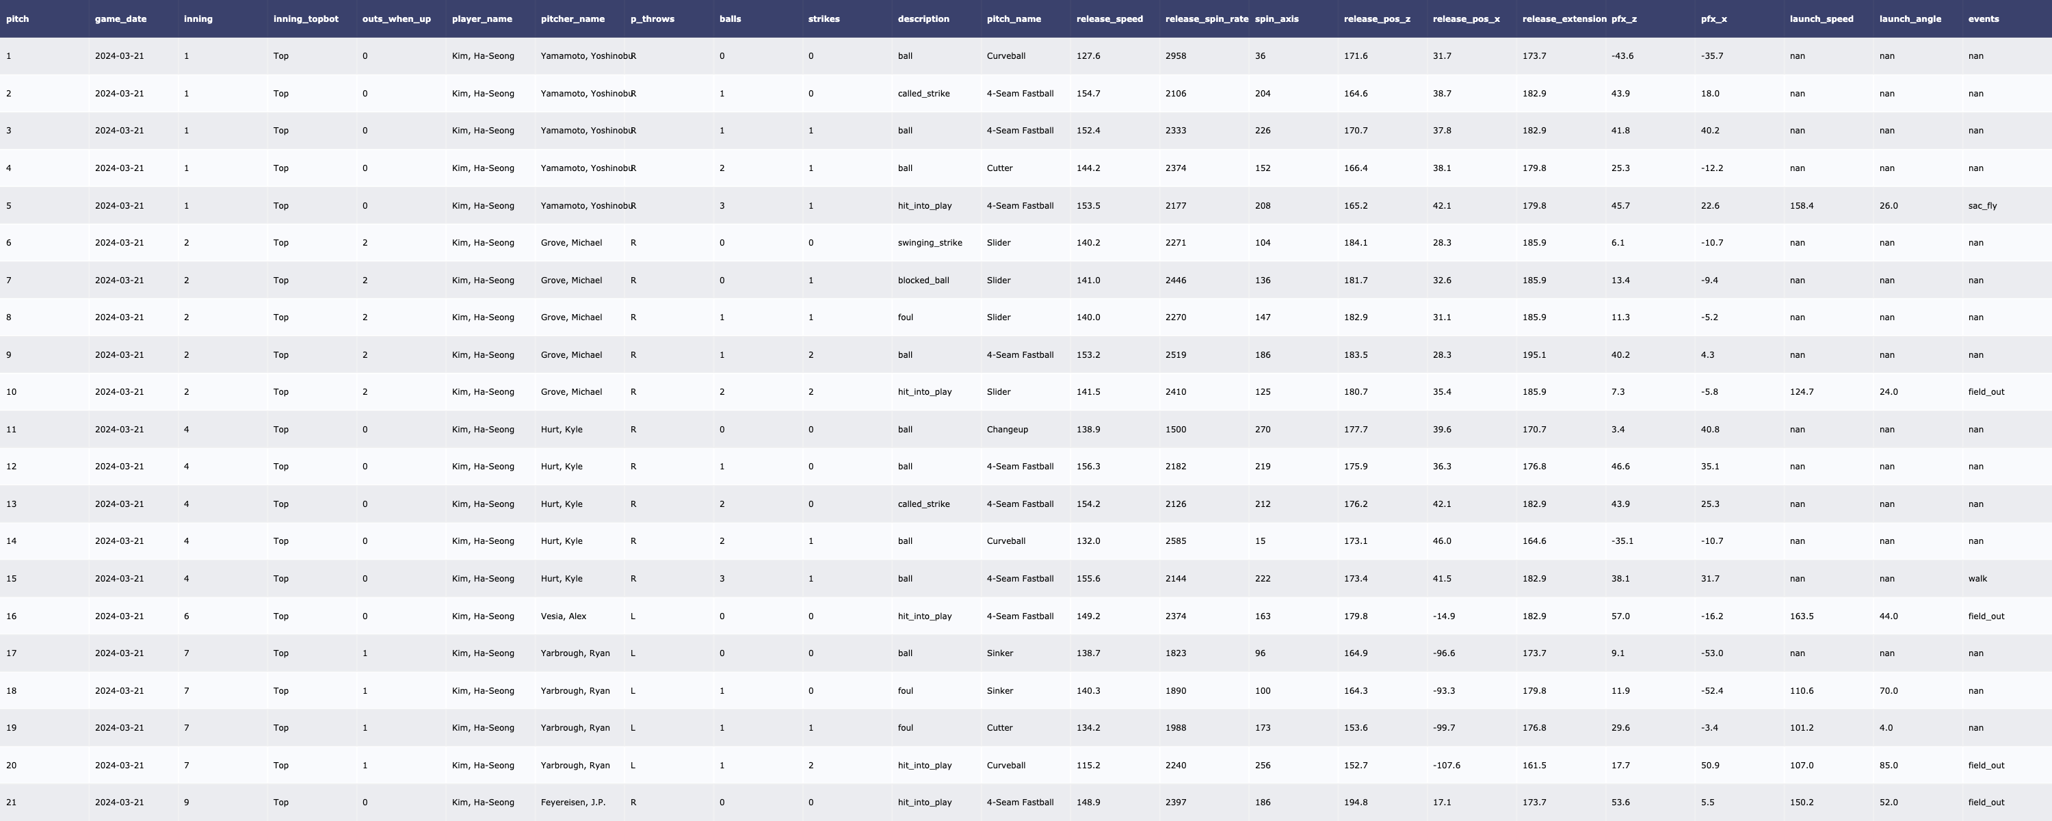Click the pitcher_name column header

[572, 18]
